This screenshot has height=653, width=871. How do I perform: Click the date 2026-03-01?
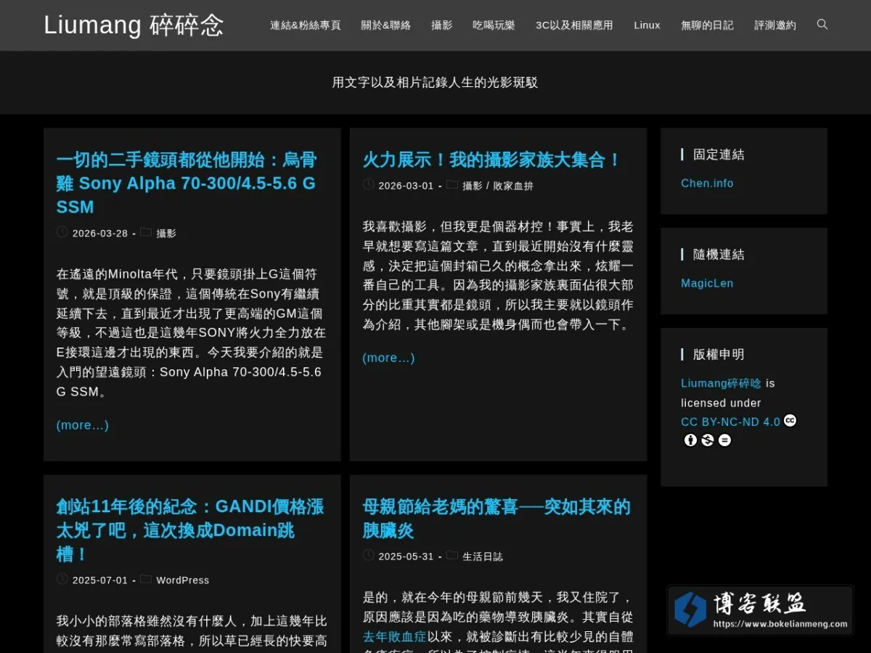coord(406,186)
